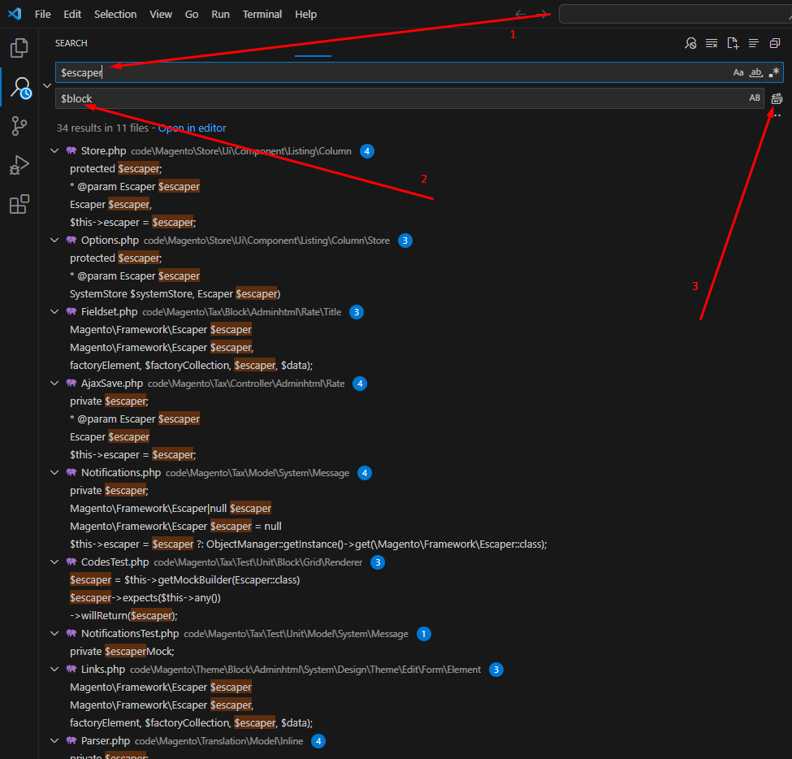Open match '$escaper->expects($this->any())'

tap(145, 598)
